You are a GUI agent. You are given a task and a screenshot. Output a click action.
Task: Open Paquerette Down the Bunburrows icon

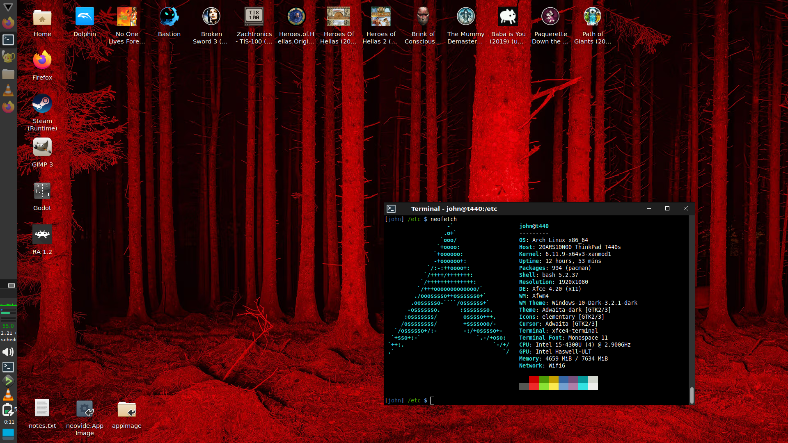(550, 25)
